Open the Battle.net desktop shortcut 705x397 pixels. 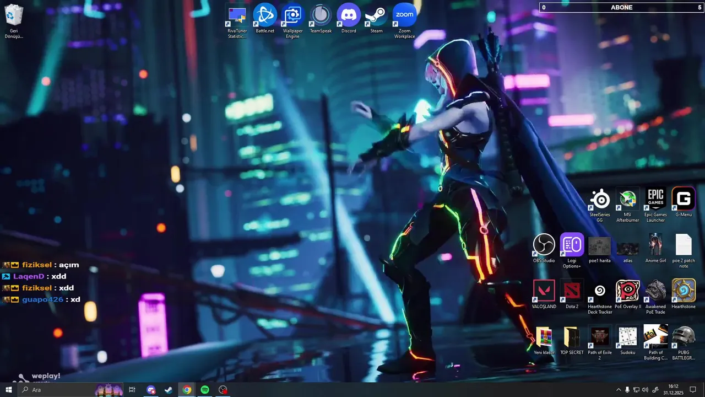click(x=265, y=19)
